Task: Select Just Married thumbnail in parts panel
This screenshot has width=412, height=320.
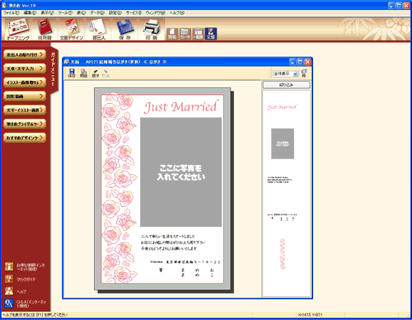Action: 282,107
